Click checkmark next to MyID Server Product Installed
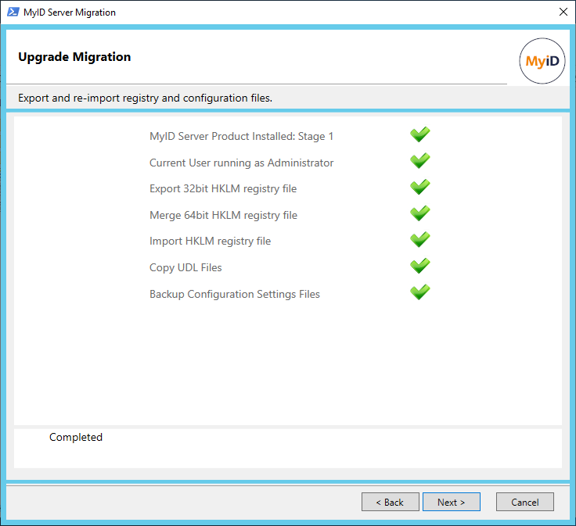Screen dimensions: 576x526 [420, 134]
